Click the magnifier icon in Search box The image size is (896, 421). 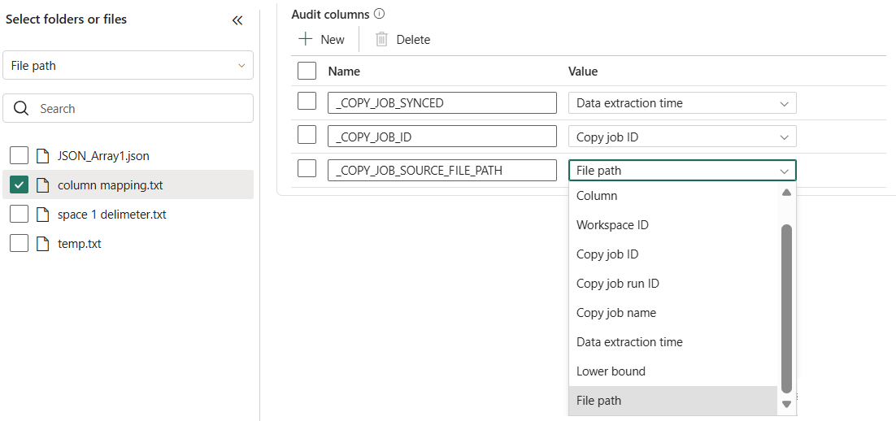(21, 109)
